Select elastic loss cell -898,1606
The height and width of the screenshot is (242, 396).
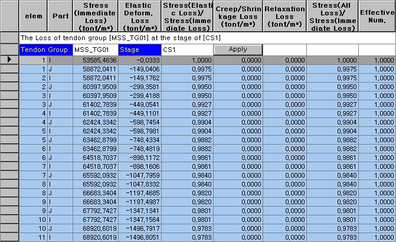140,166
